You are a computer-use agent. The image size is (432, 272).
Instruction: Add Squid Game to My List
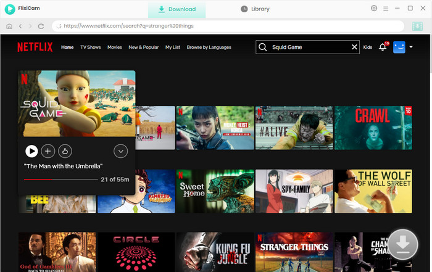point(48,151)
